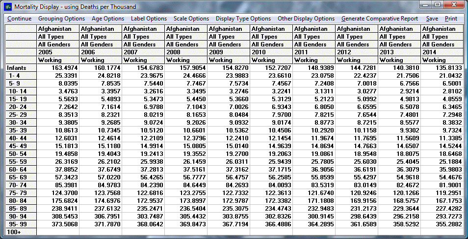Click Generate Comparative Report
468x239 pixels.
[x=380, y=19]
